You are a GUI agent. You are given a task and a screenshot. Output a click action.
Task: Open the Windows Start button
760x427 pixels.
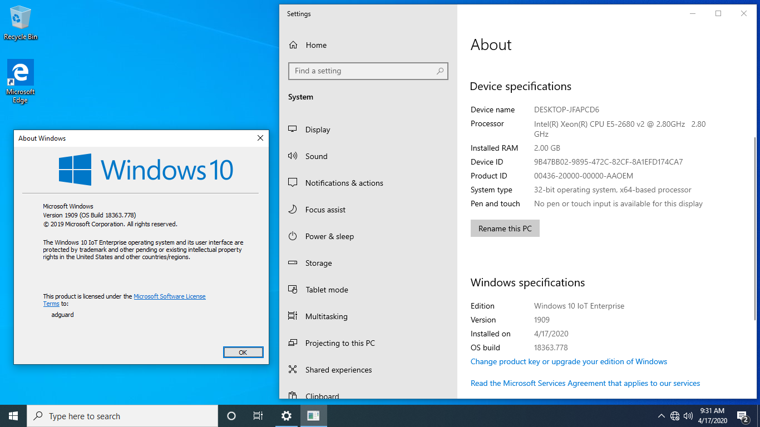click(13, 416)
